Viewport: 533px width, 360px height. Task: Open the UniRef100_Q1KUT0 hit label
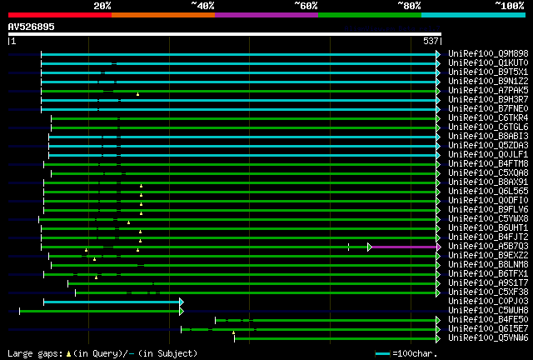pos(488,63)
